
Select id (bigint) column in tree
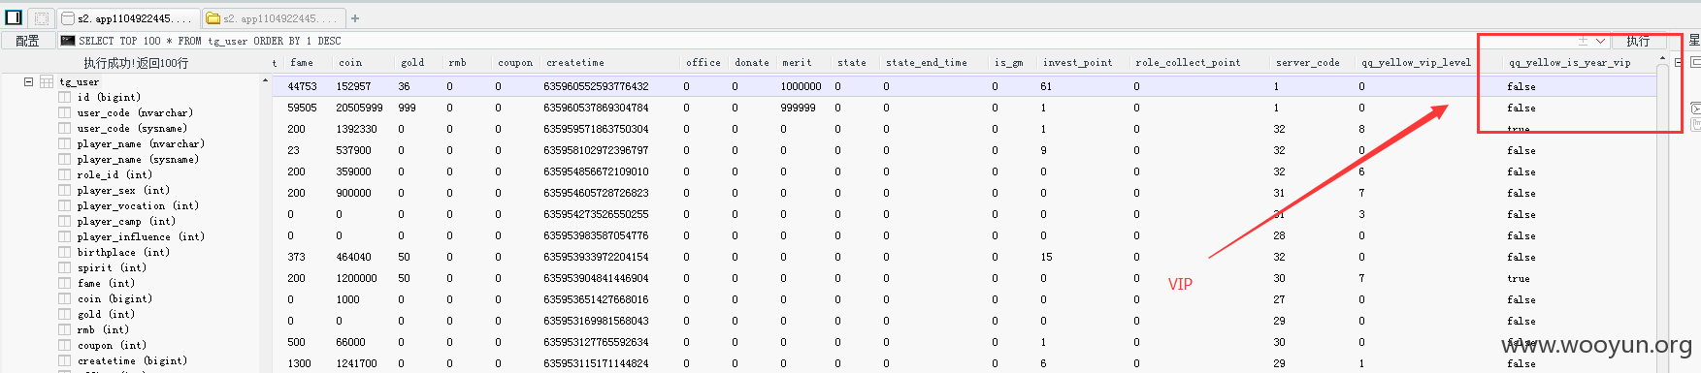[x=109, y=97]
